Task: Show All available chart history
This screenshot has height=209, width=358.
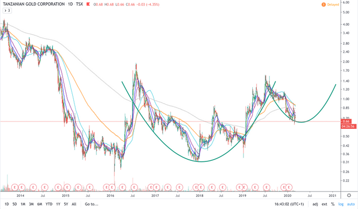Action: 74,204
